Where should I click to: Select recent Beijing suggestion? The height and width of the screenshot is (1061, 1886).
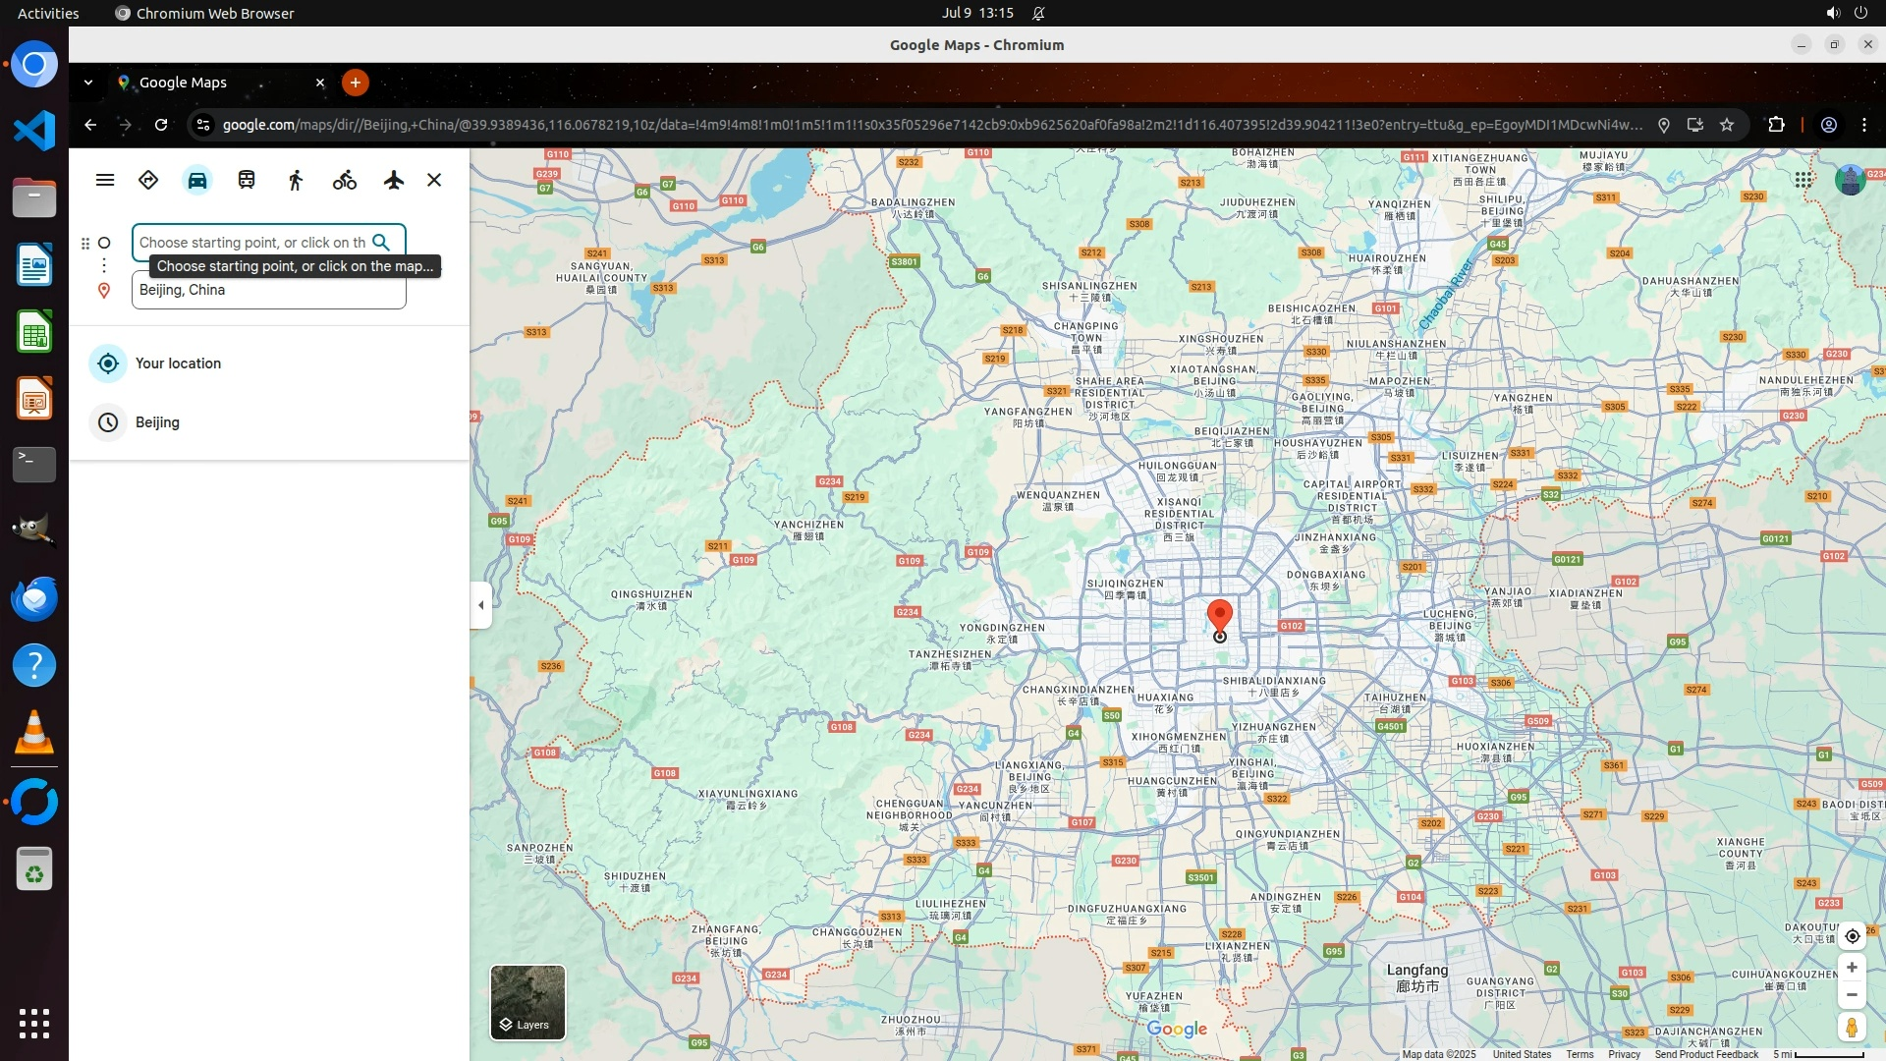pos(157,422)
